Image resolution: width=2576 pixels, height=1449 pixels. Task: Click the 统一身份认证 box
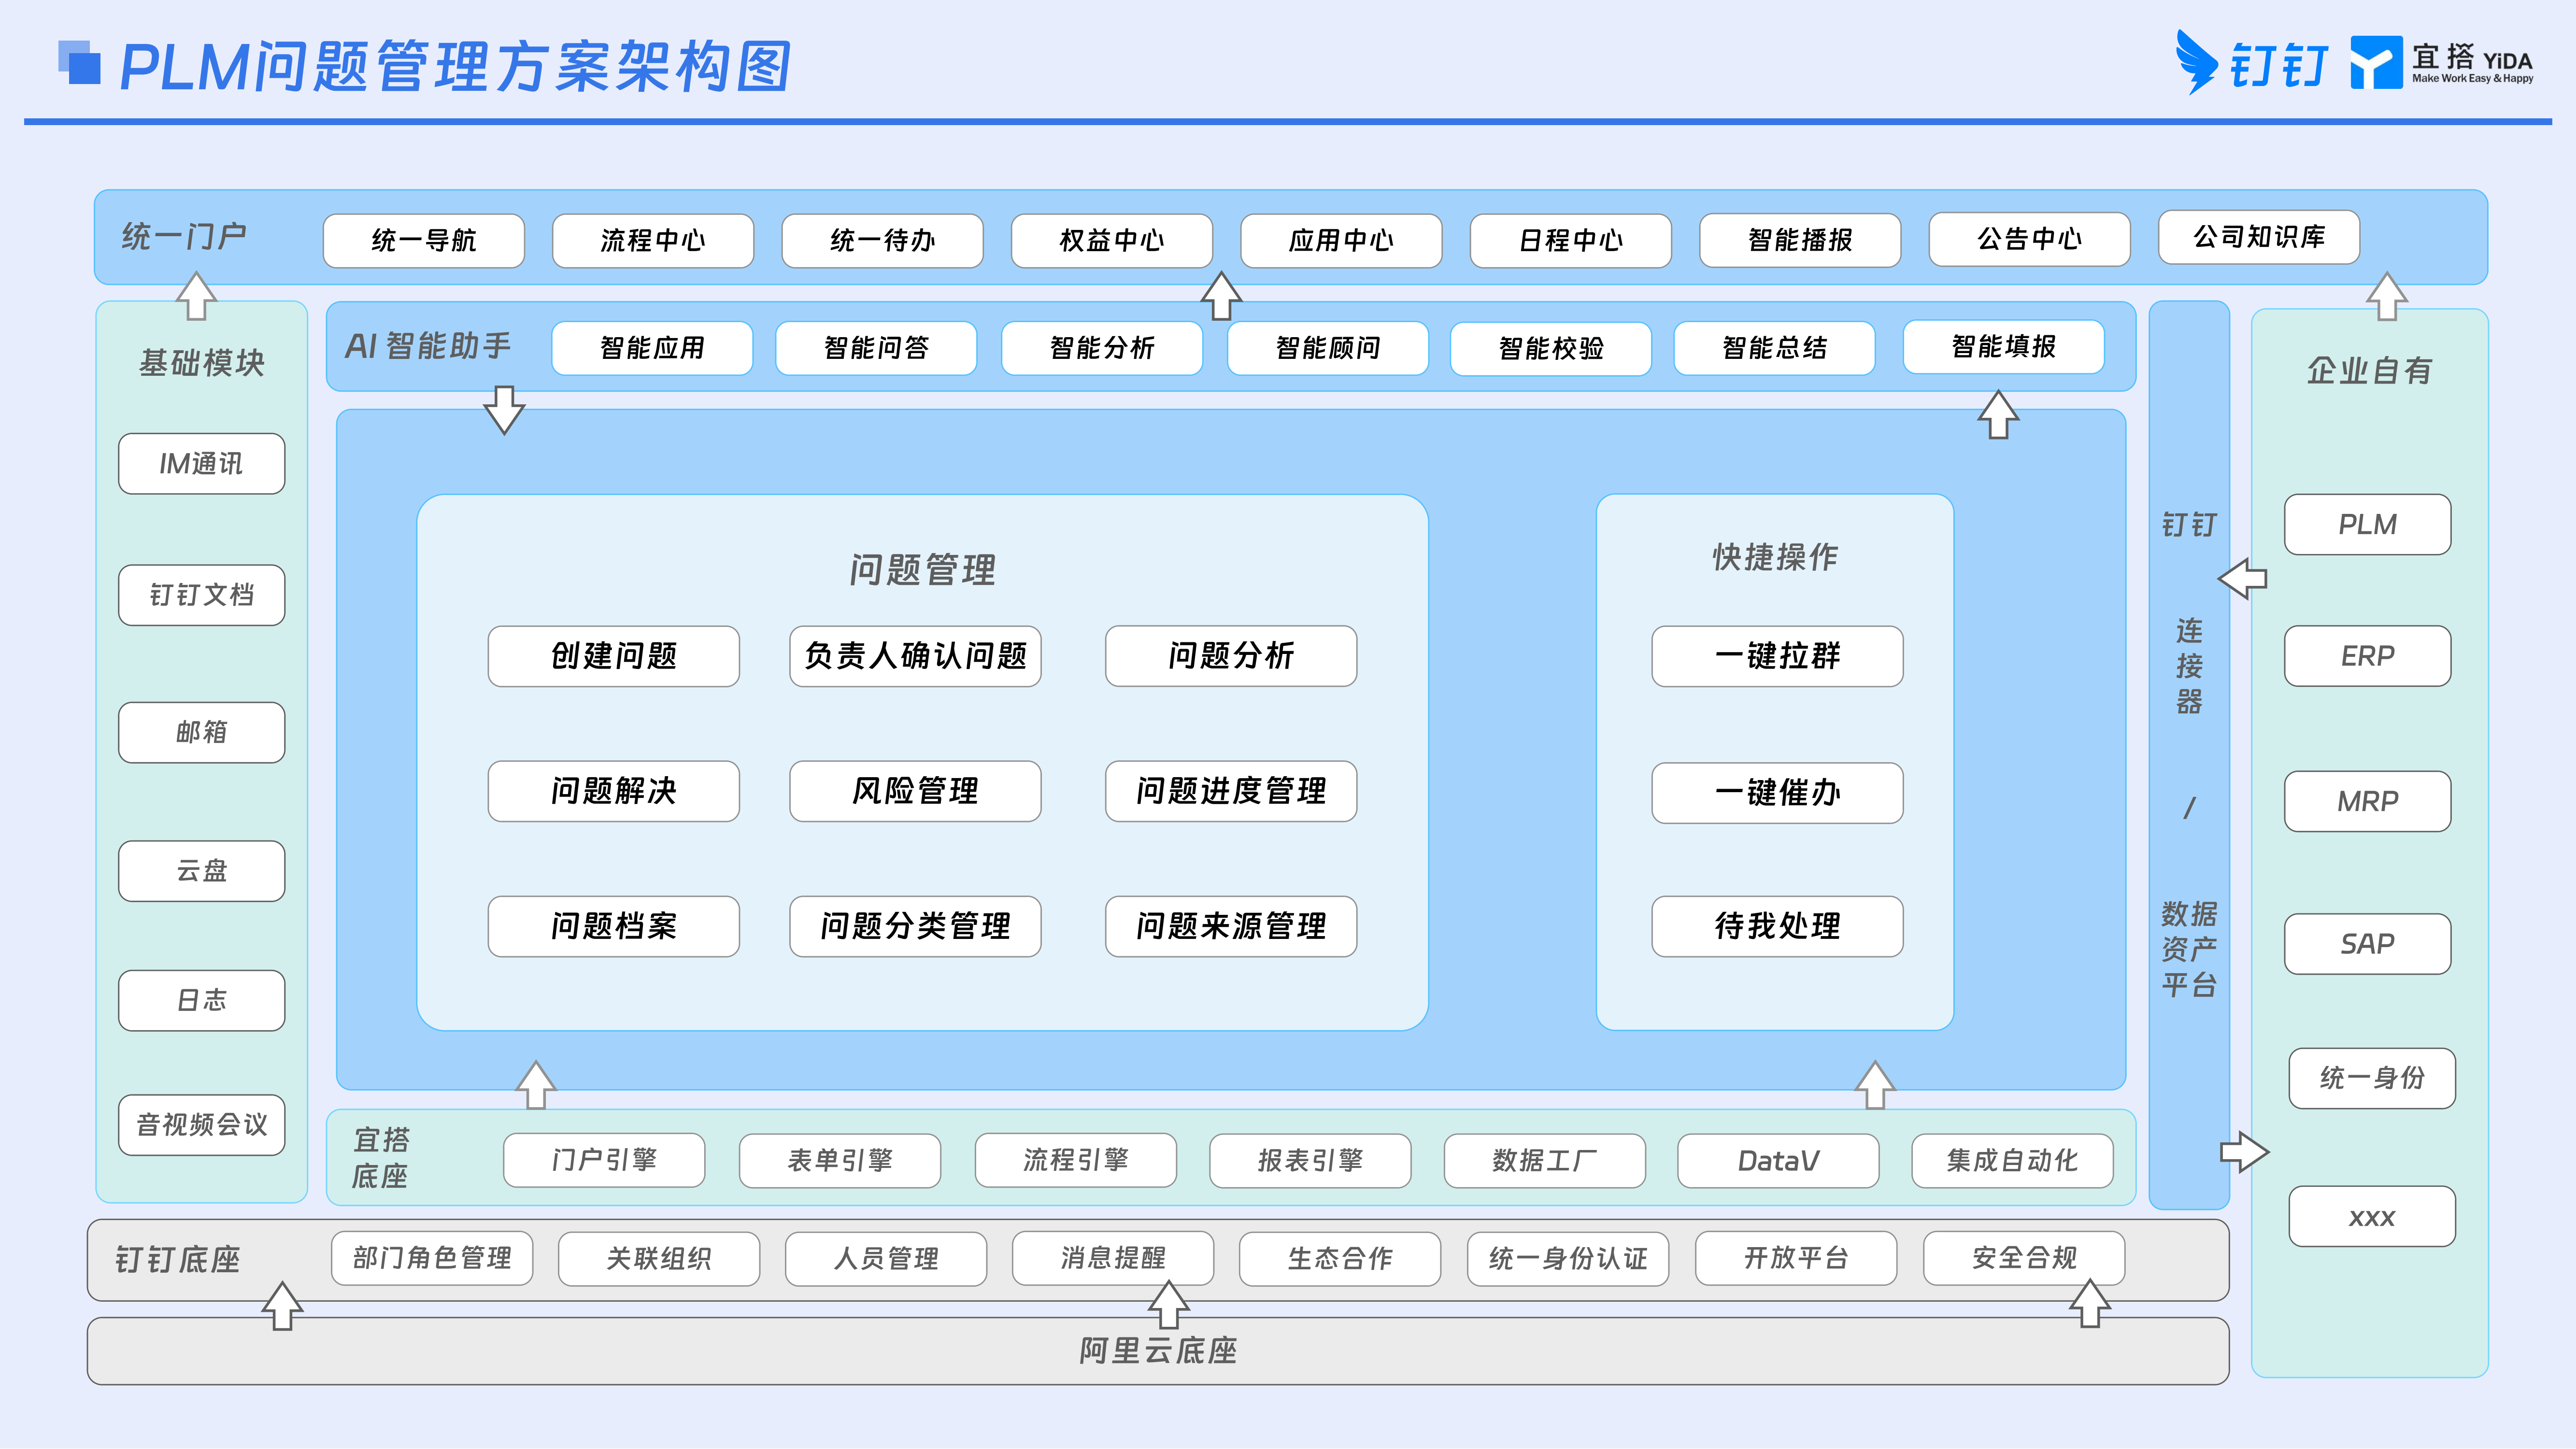(x=1568, y=1258)
